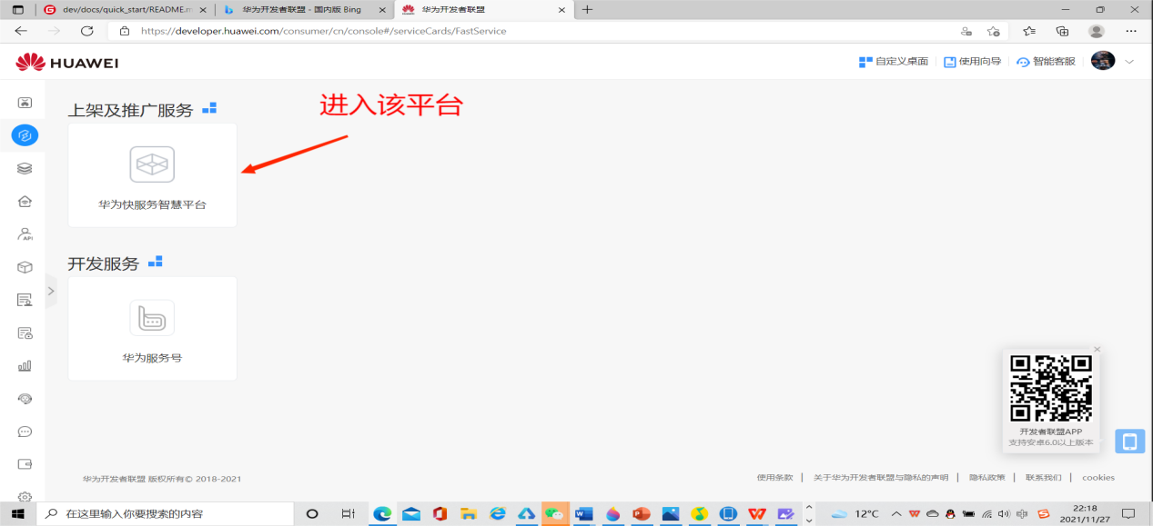
Task: Open the browser profile icon
Action: click(1096, 31)
